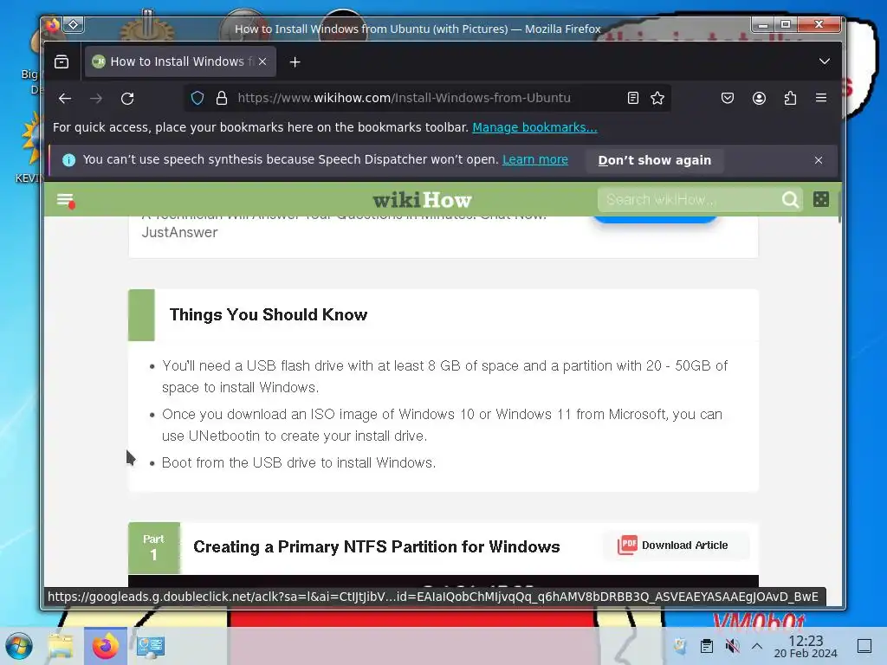Open the Windows-style Start menu orb
The image size is (887, 665).
[x=19, y=646]
